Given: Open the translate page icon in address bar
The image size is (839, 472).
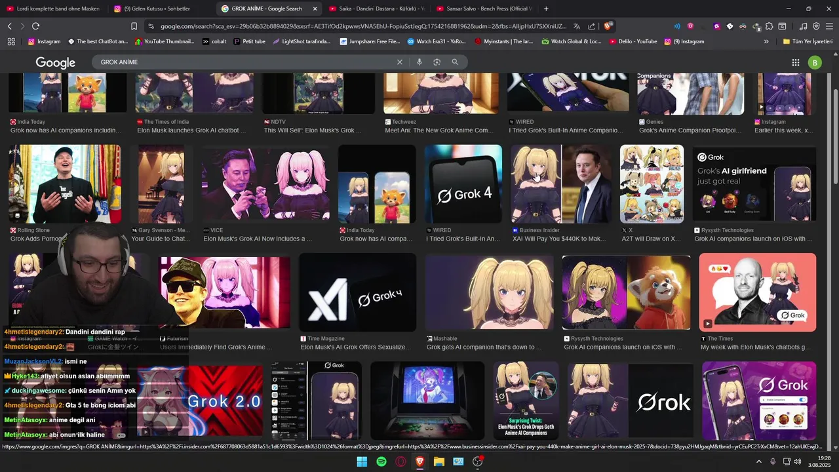Looking at the screenshot, I should tap(576, 26).
